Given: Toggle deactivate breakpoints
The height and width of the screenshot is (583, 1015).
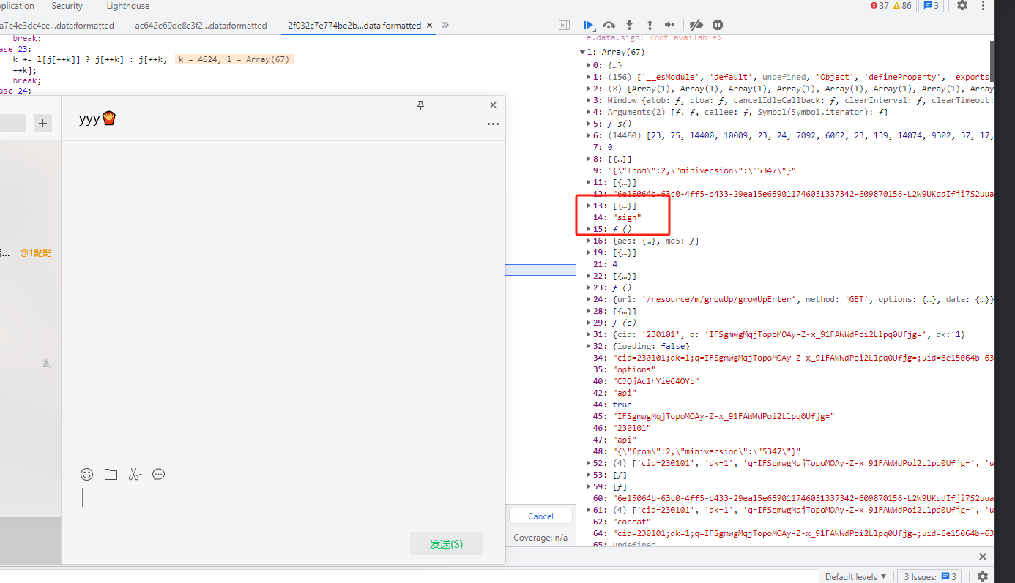Looking at the screenshot, I should (696, 25).
